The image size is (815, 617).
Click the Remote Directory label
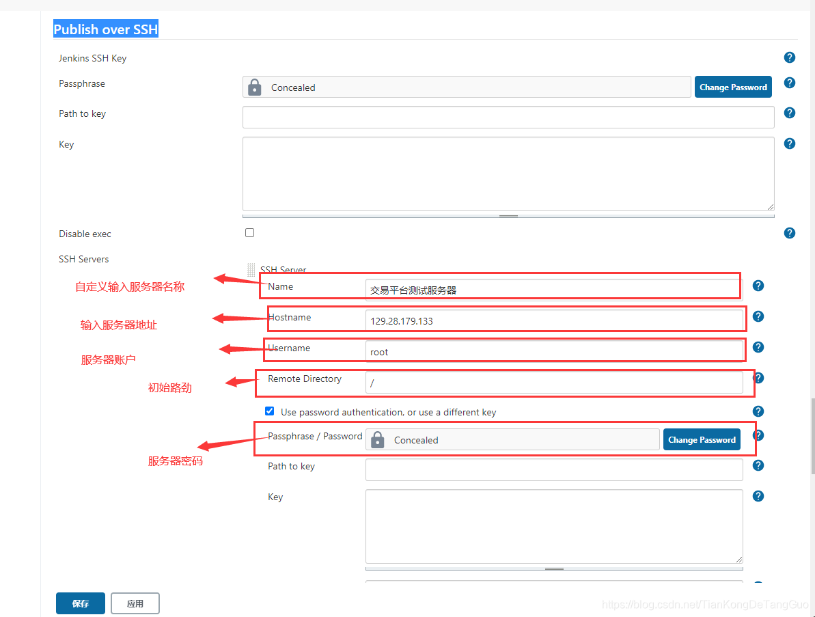click(x=305, y=379)
